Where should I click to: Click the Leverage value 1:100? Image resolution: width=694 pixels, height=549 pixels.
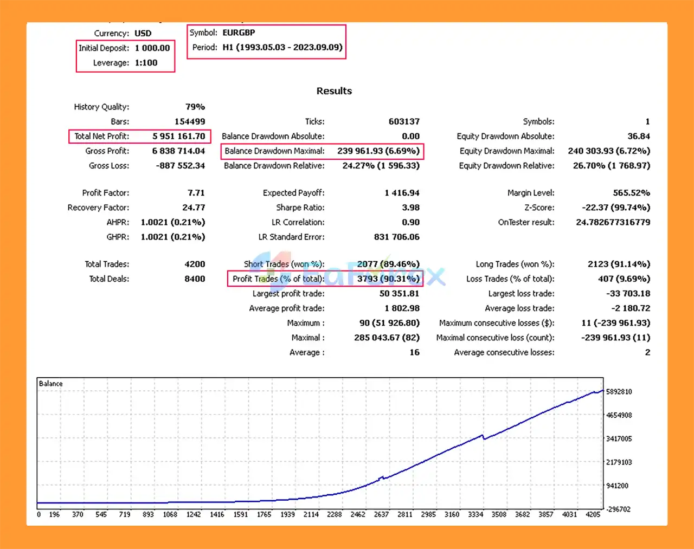[146, 63]
